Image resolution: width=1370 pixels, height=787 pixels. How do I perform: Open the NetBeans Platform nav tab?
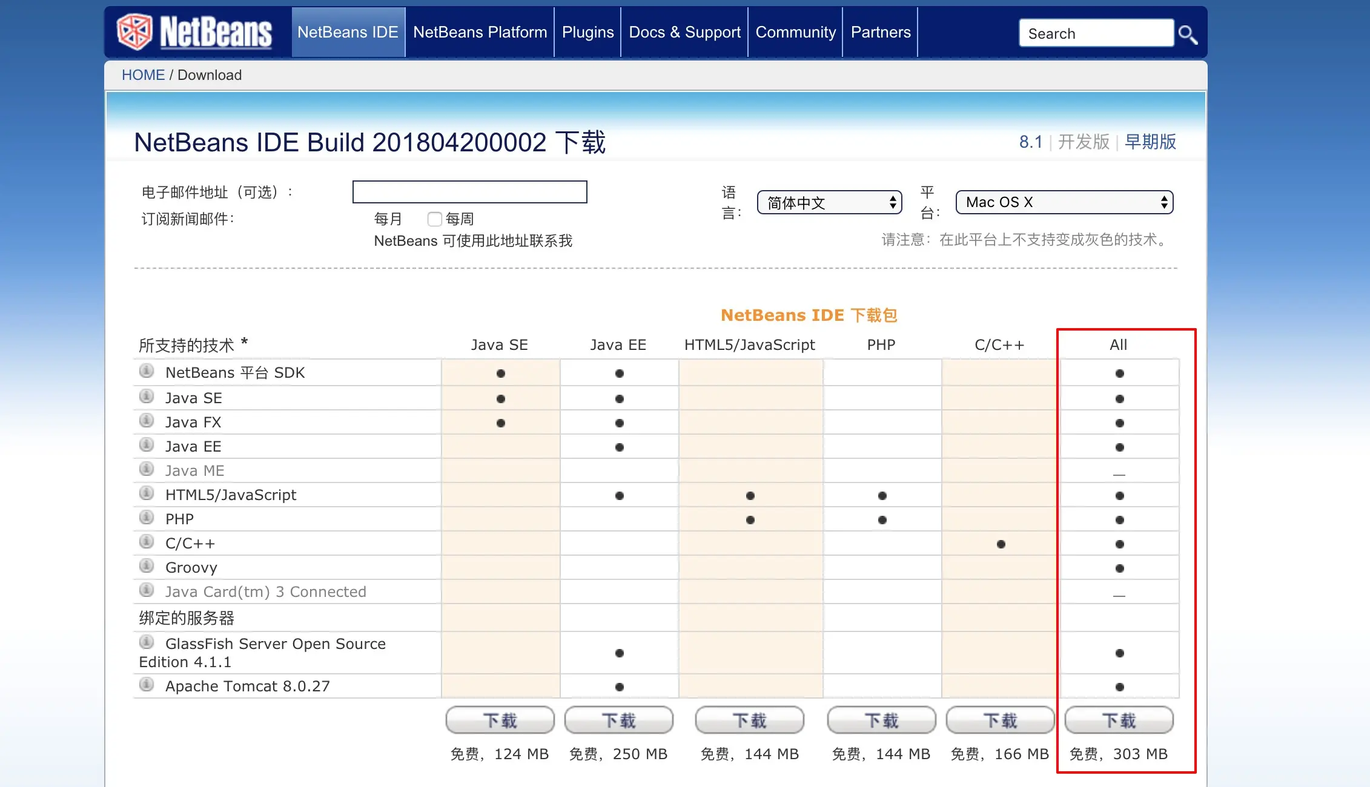(x=480, y=32)
